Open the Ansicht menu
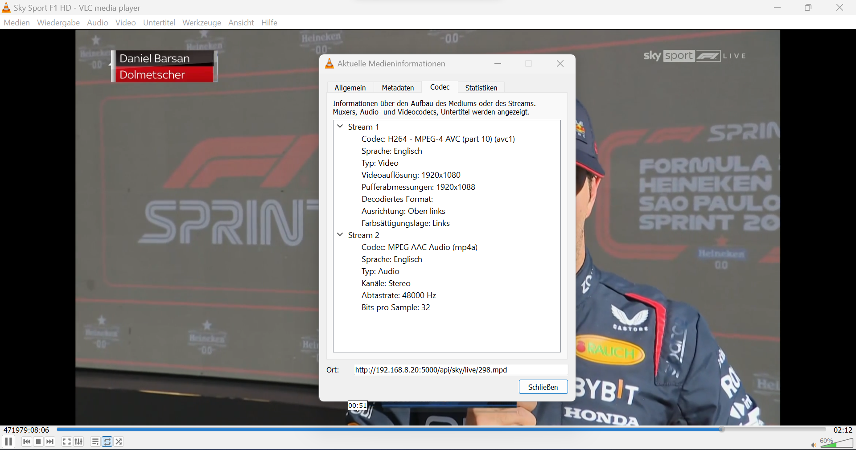 click(241, 23)
